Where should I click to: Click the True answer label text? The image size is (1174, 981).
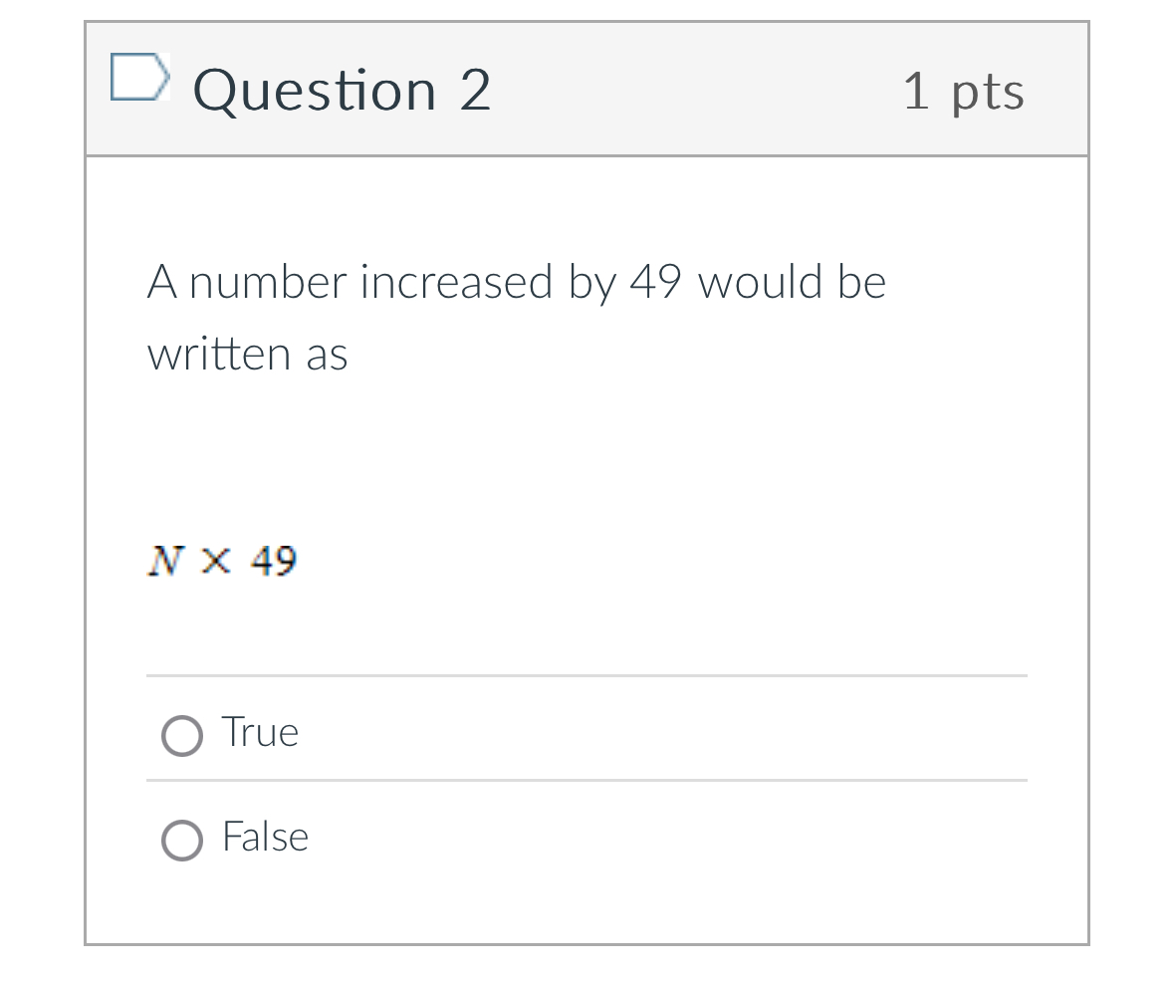coord(259,732)
